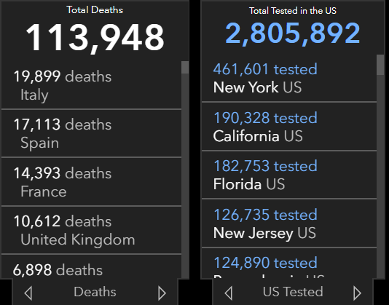
Task: Select New York 461,601 tested entry
Action: pyautogui.click(x=289, y=78)
